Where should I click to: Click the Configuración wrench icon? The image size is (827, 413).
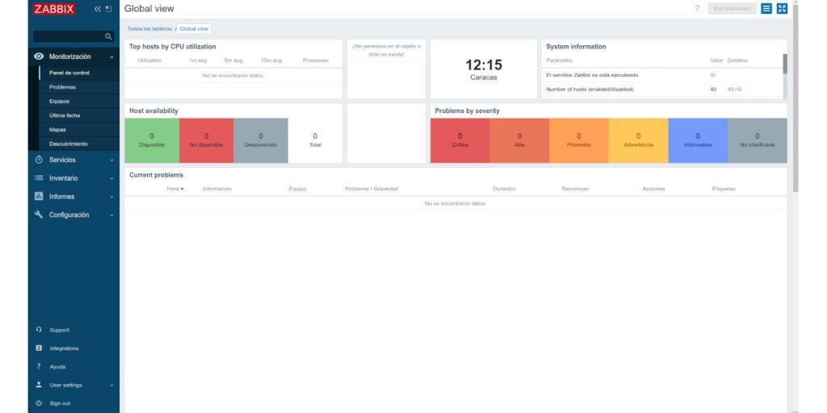point(39,215)
